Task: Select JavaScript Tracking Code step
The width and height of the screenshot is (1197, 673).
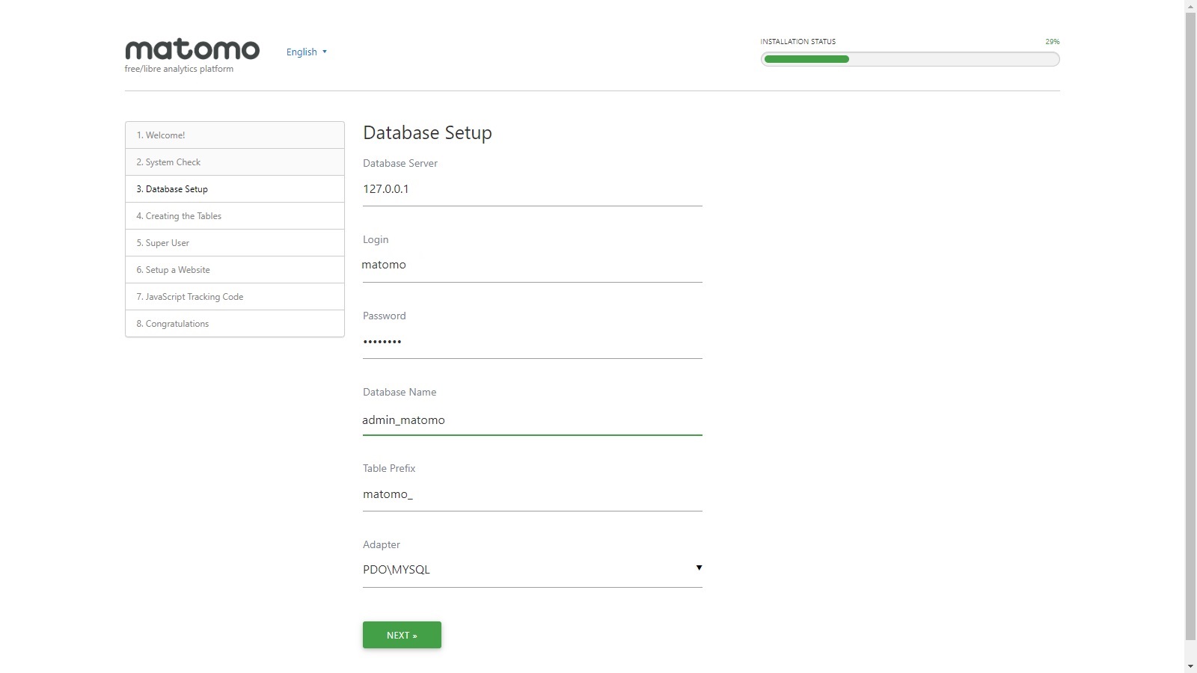Action: [234, 297]
